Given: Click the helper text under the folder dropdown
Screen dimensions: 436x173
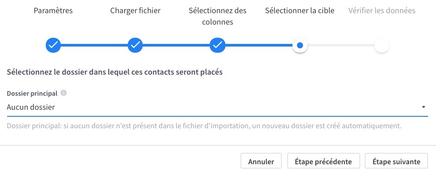Looking at the screenshot, I should 204,126.
